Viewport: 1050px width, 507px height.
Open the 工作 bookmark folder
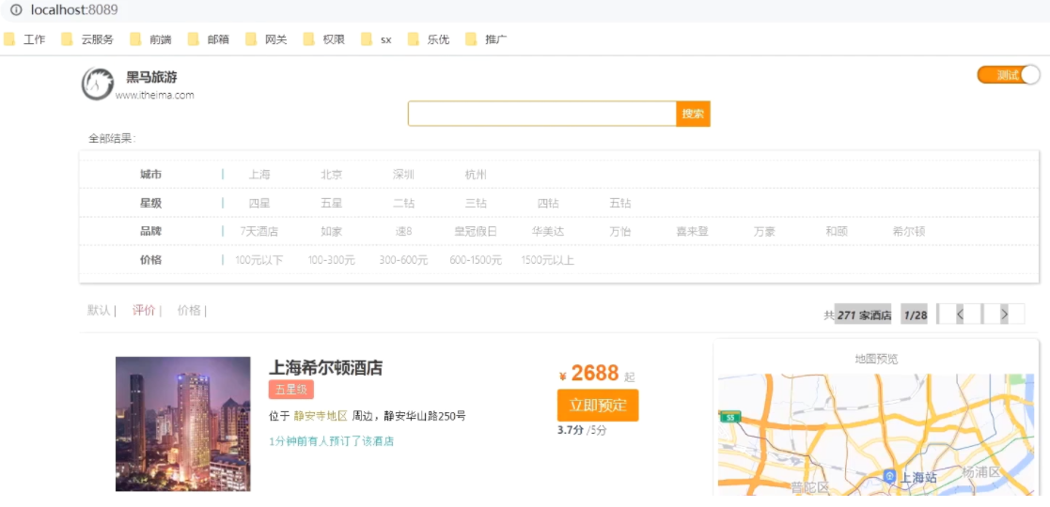point(24,39)
